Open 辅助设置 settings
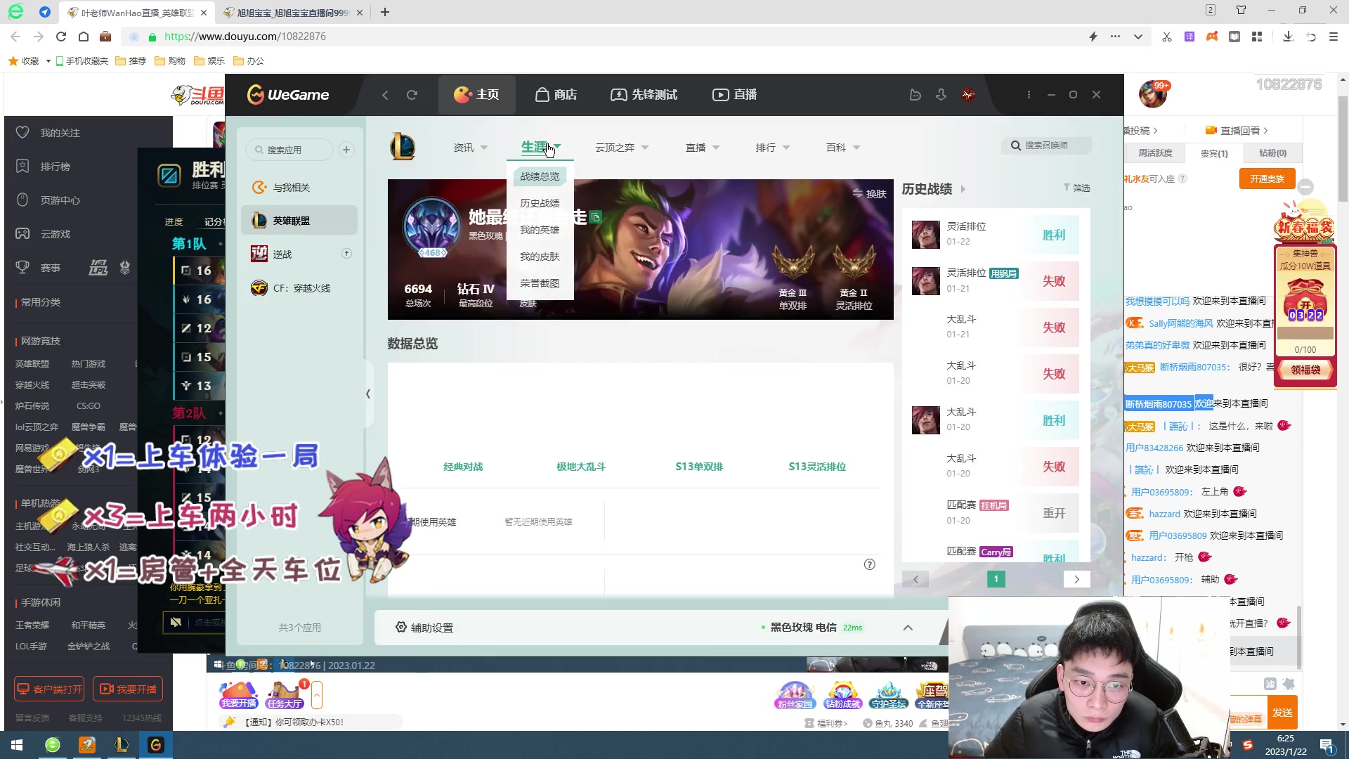This screenshot has width=1349, height=759. click(424, 628)
